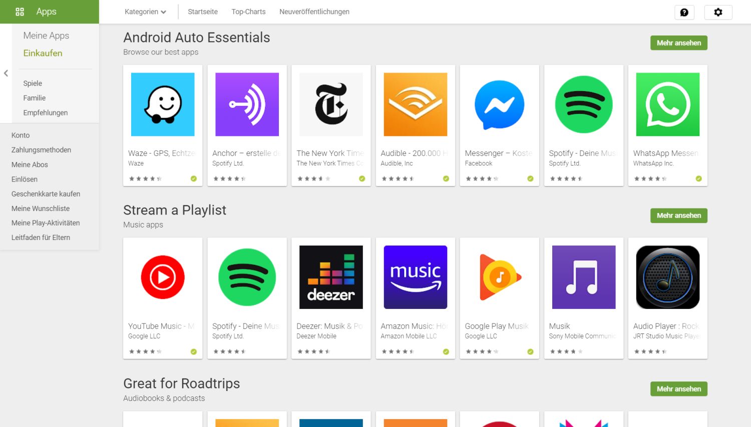Open the Meine Wunschliste link
Viewport: 751px width, 427px height.
coord(41,208)
